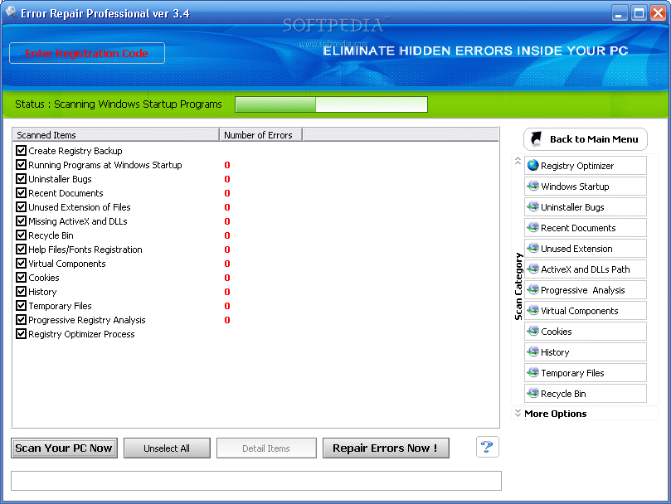Collapse Scan Category with up chevrons
The image size is (671, 504).
pyautogui.click(x=518, y=161)
